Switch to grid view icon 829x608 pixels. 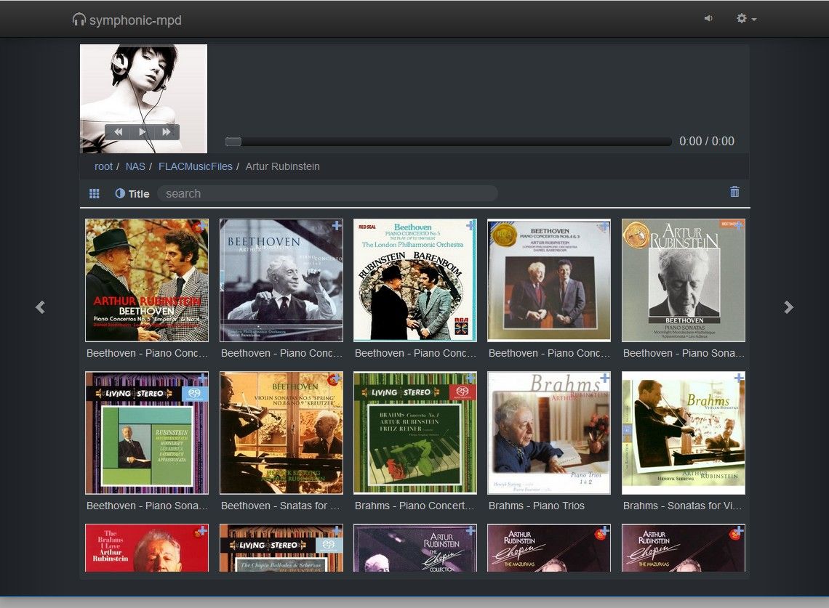(x=95, y=194)
